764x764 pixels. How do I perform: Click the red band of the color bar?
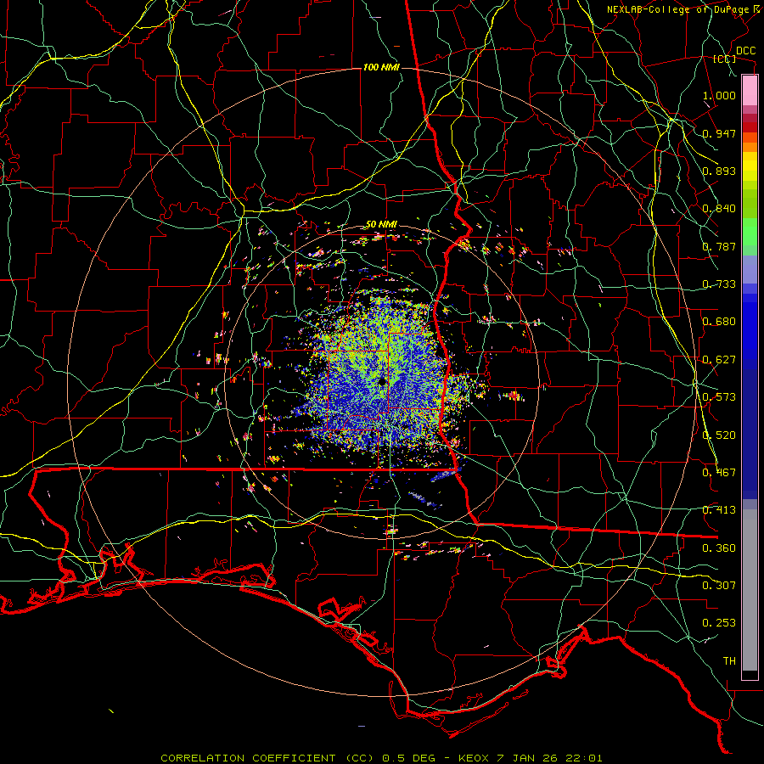point(750,127)
